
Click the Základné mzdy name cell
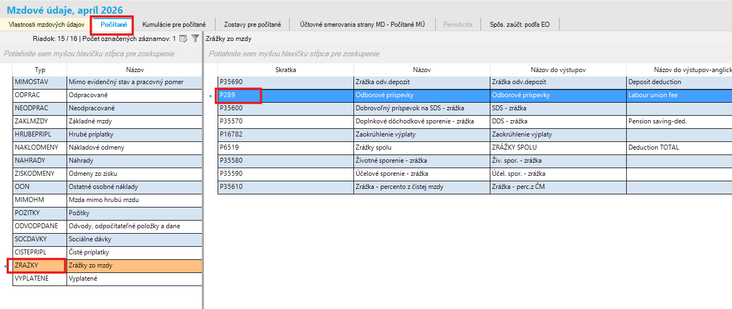point(135,122)
